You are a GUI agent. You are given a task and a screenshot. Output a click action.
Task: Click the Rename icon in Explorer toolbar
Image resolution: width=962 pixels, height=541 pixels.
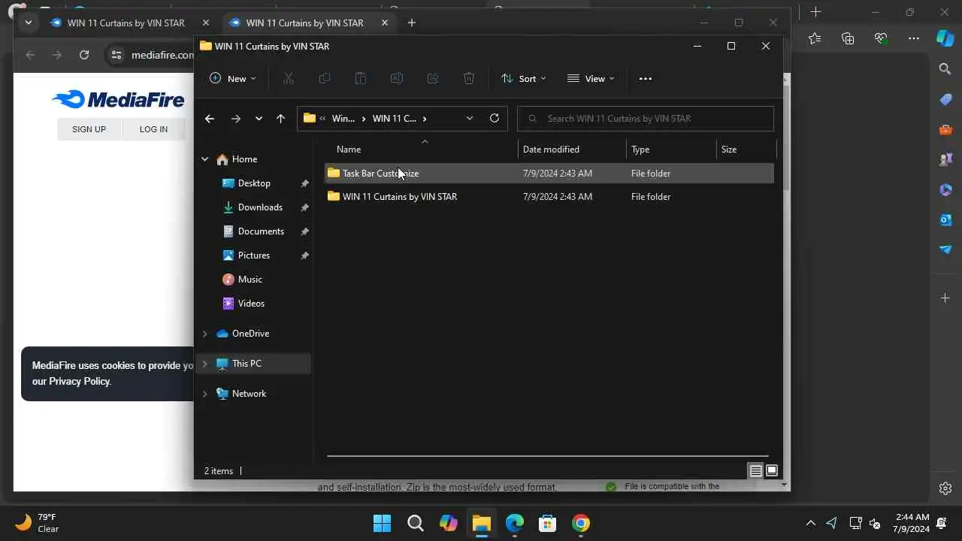(397, 78)
